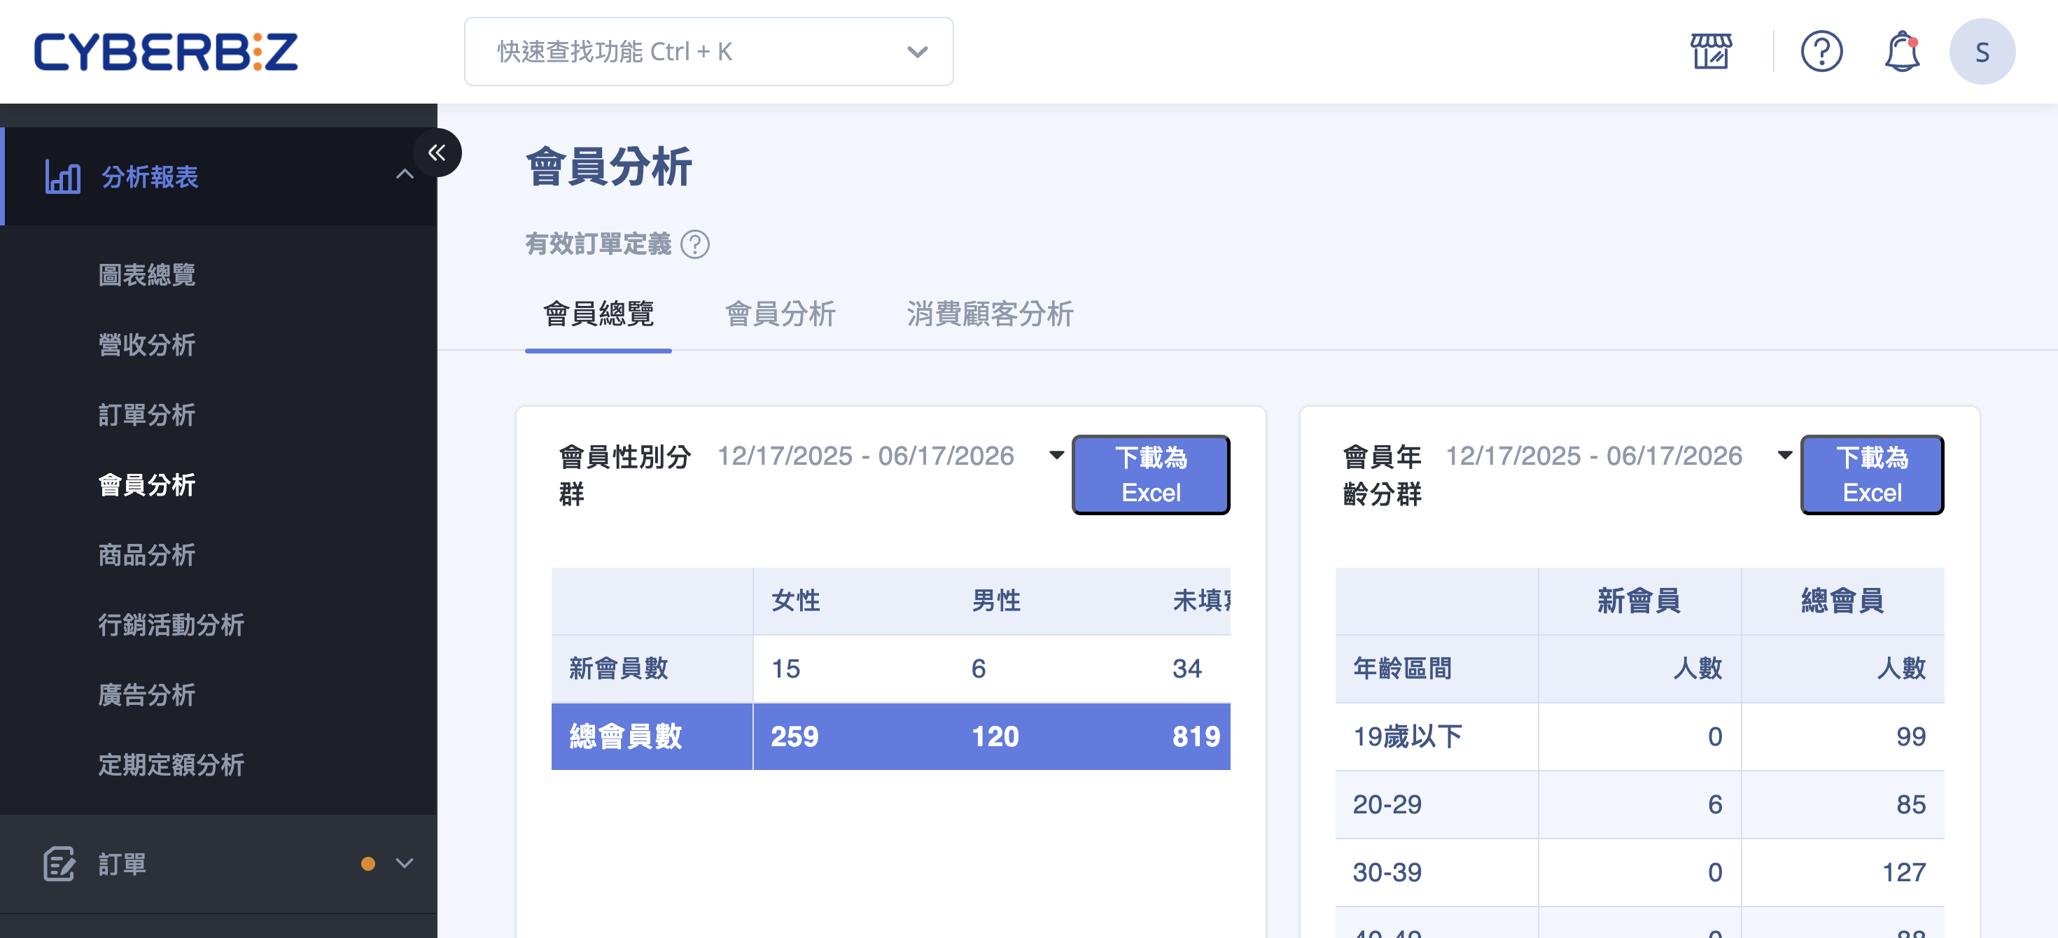
Task: Click the 新會員數 row label
Action: [x=618, y=668]
